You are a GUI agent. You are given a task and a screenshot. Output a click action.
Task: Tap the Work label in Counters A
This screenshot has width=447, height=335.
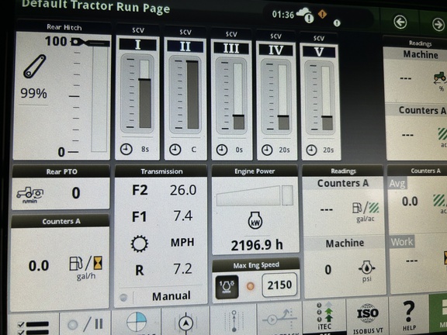pyautogui.click(x=402, y=242)
